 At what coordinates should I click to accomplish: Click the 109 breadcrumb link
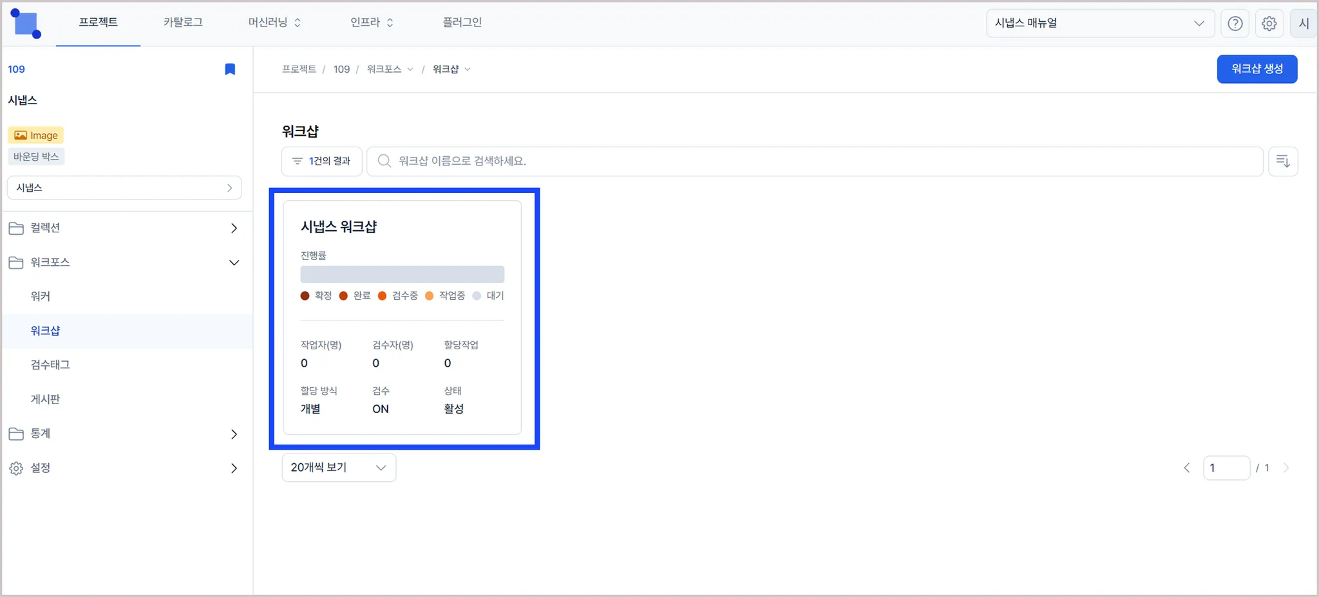coord(341,69)
